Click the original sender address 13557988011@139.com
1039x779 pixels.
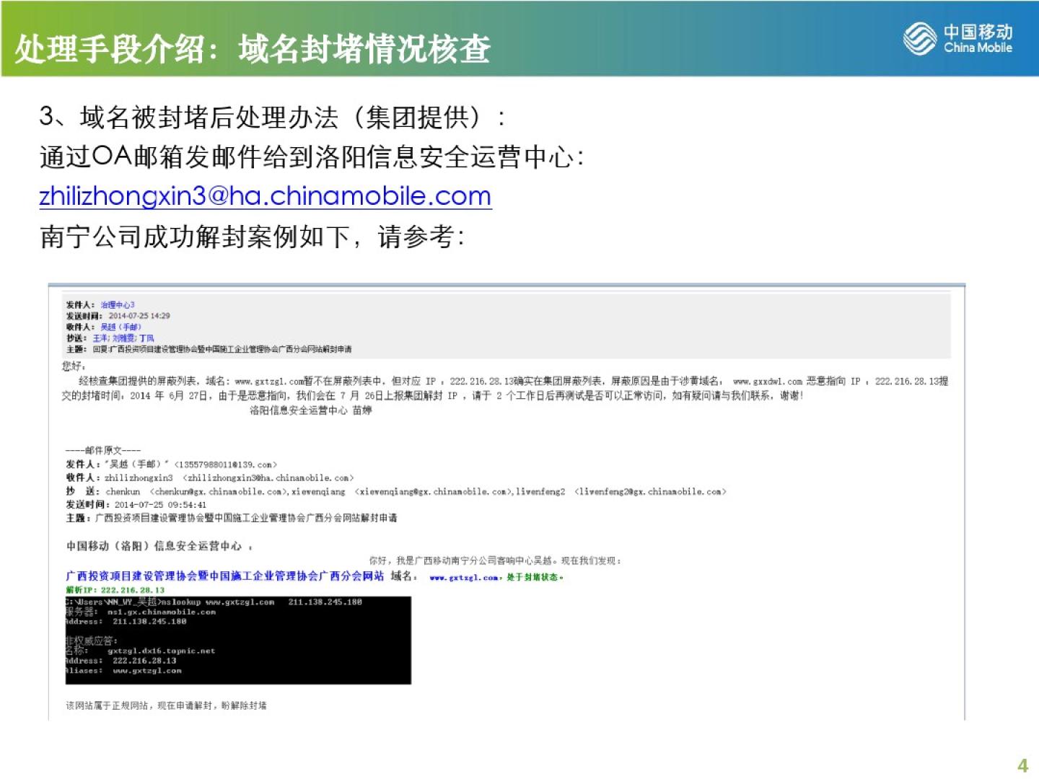click(x=226, y=465)
